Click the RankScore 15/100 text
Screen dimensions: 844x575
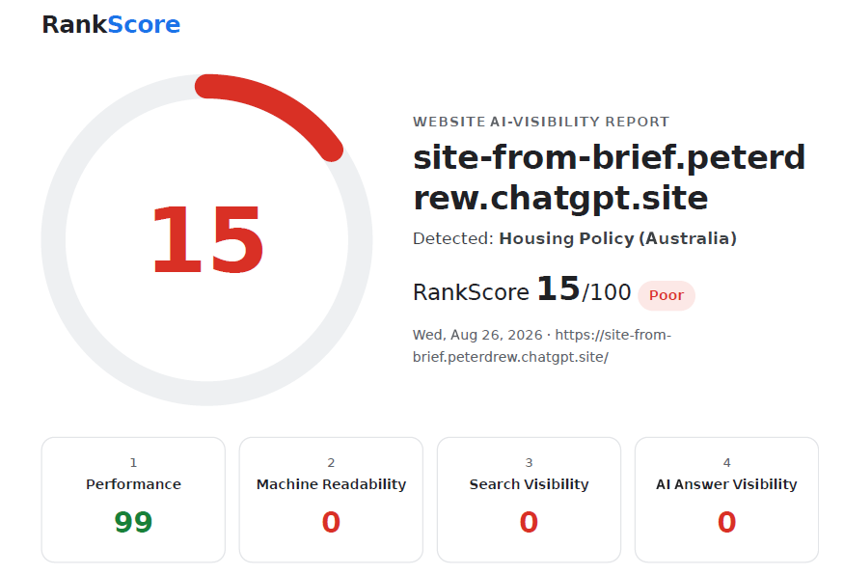point(522,290)
